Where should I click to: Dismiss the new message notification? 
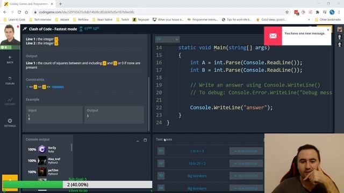click(328, 30)
